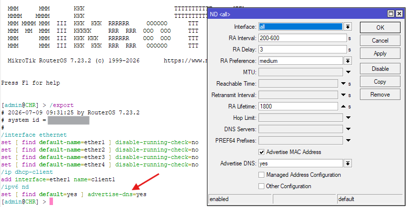The width and height of the screenshot is (406, 207).
Task: Collapse the RA Lifetime field arrow
Action: pos(343,106)
